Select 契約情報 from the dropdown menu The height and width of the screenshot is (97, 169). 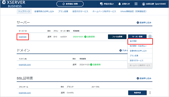tap(140, 41)
